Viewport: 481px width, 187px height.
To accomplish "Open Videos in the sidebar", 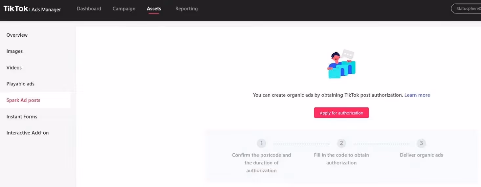I will pos(14,68).
